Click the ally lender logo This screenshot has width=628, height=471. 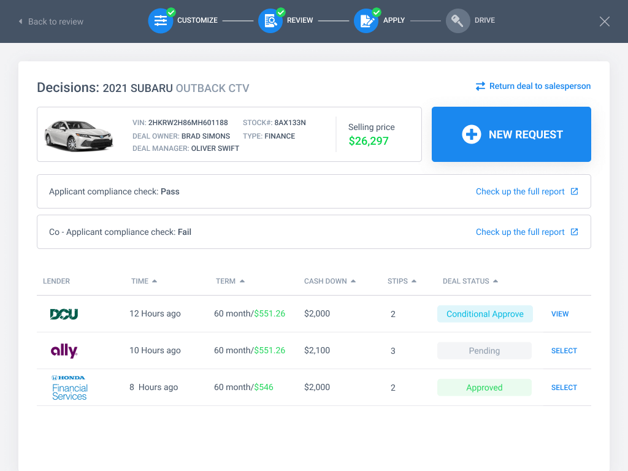(64, 350)
